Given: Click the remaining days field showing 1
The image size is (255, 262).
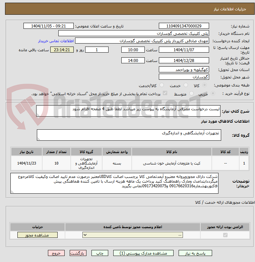Looking at the screenshot, I should pyautogui.click(x=97, y=50).
